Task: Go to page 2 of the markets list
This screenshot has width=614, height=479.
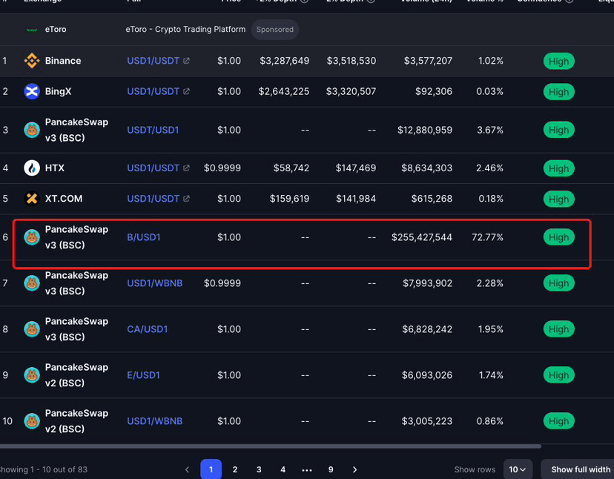Action: 235,469
